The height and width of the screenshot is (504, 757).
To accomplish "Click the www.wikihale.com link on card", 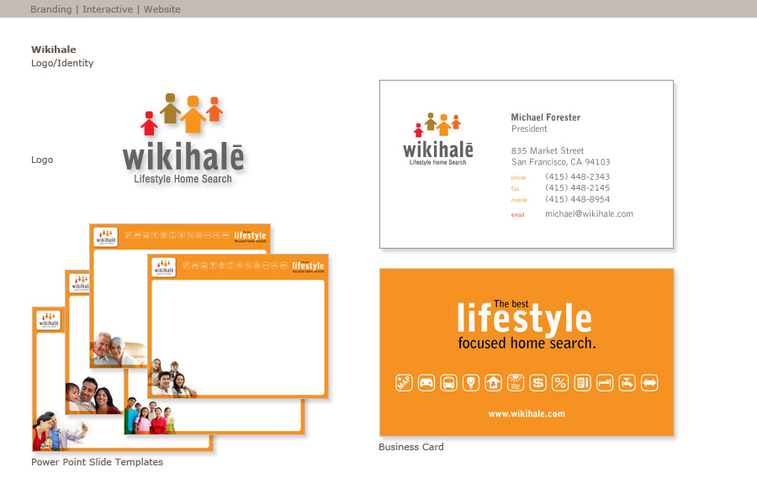I will pyautogui.click(x=527, y=413).
